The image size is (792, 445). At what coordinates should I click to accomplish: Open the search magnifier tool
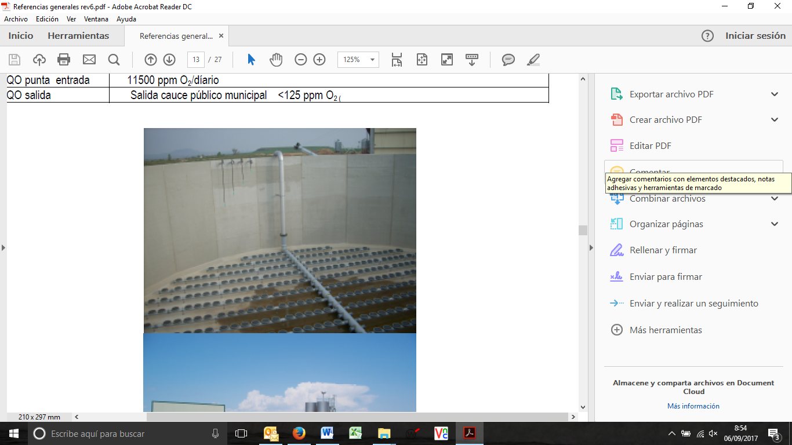[x=114, y=60]
